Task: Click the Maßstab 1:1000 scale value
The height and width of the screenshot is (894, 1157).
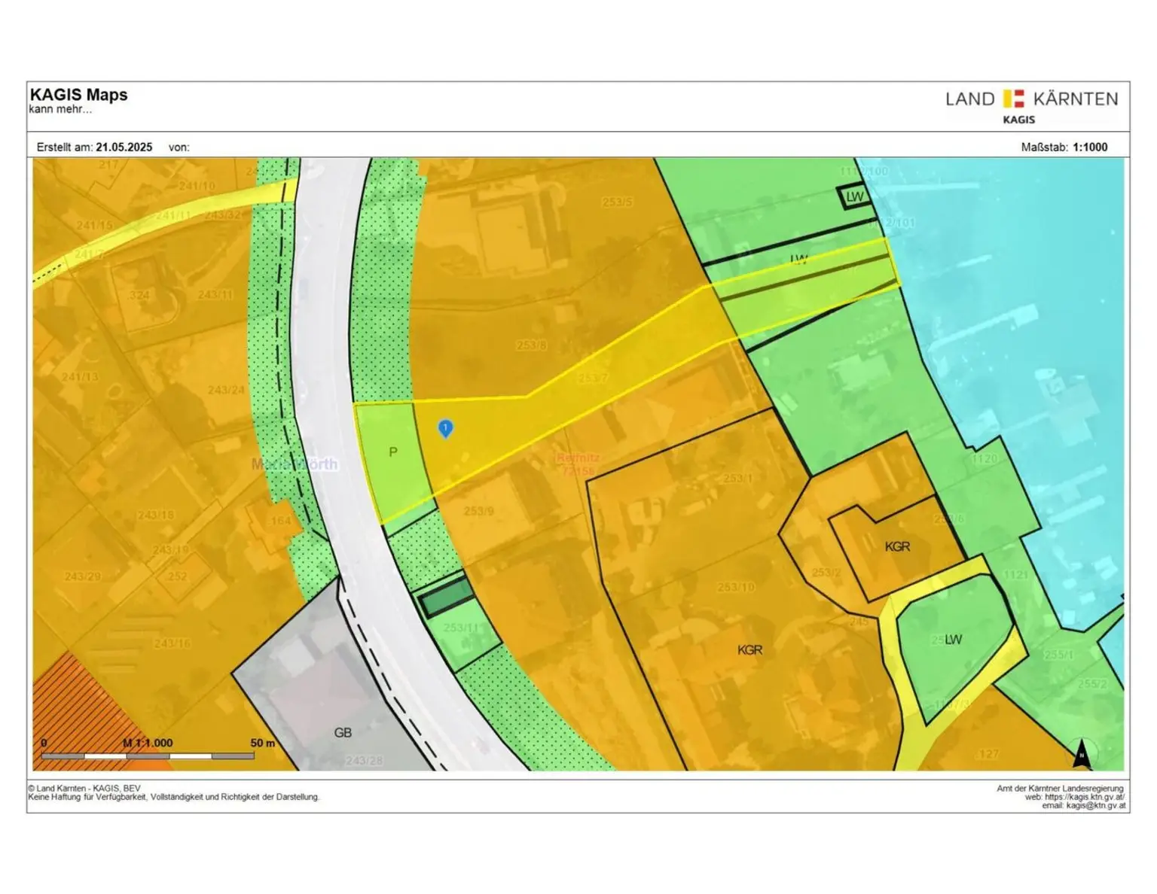Action: 1089,147
